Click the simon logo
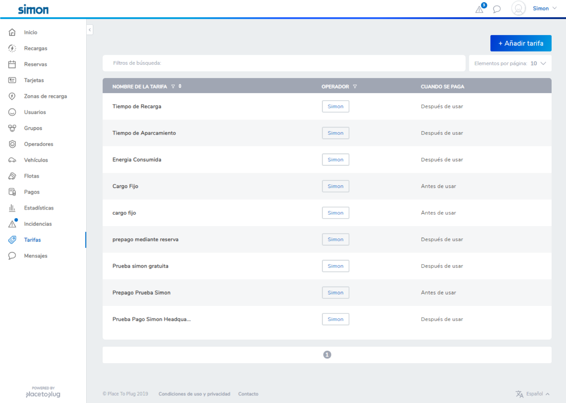This screenshot has width=566, height=403. [33, 9]
